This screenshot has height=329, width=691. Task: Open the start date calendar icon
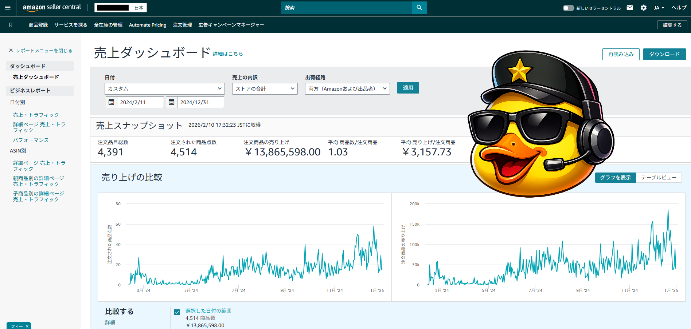tap(112, 102)
